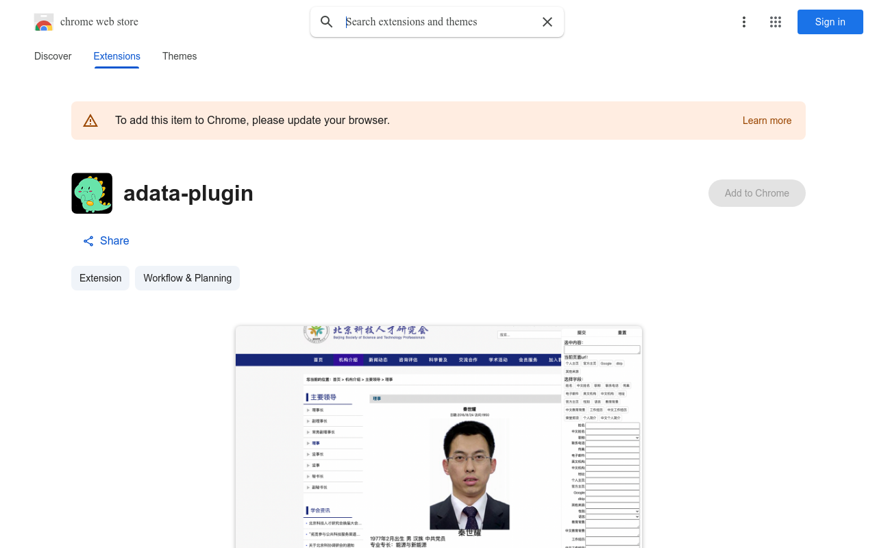Click the share icon beside Share
The height and width of the screenshot is (548, 877).
click(88, 241)
